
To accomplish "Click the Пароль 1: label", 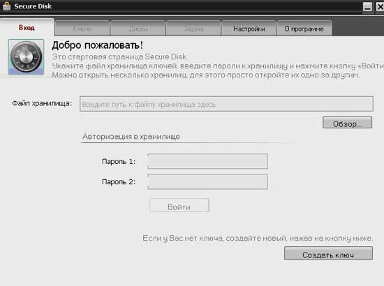I will coord(119,161).
